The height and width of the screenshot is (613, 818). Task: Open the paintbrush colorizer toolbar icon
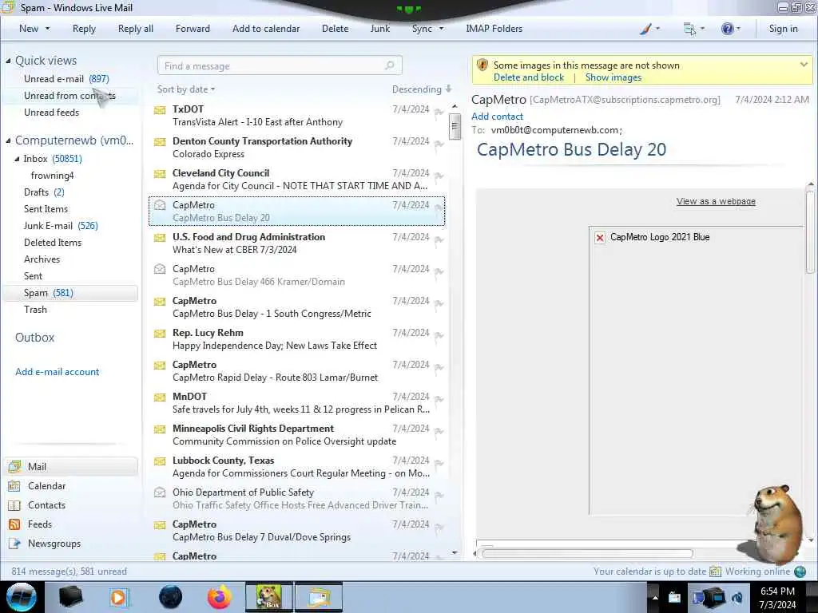pos(645,30)
